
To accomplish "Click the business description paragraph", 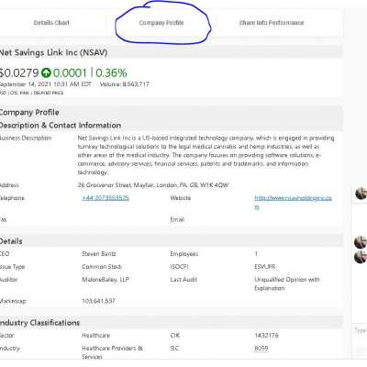I will (x=206, y=155).
